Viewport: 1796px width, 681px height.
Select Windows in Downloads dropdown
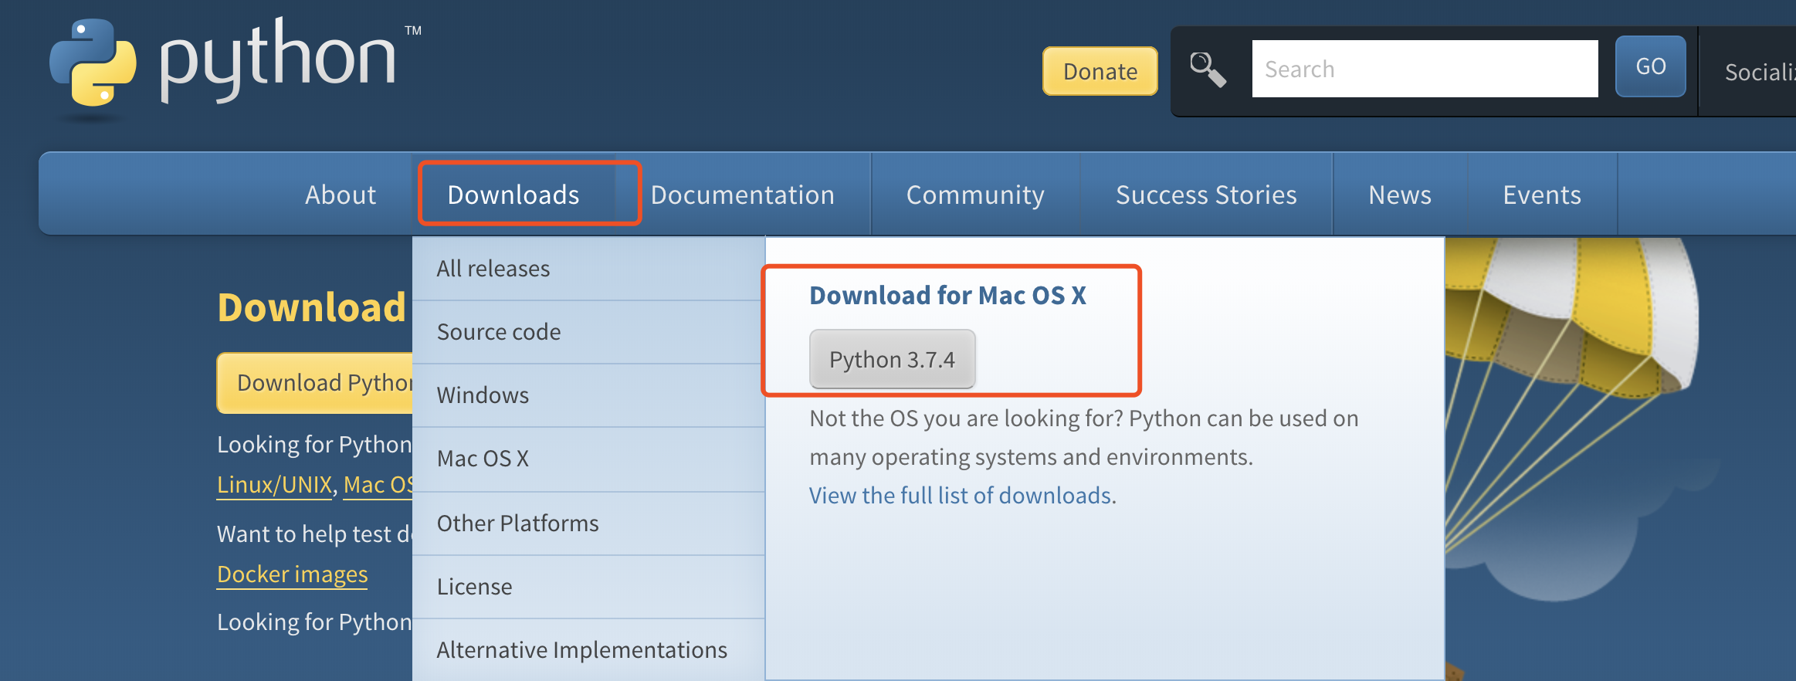(588, 395)
